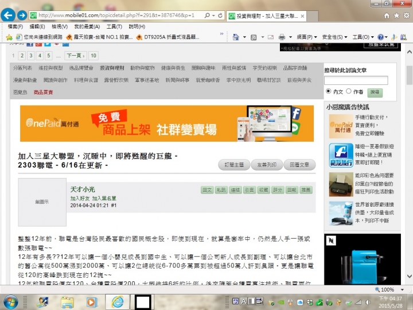413x310 pixels.
Task: Click the OnePaid orange banner ad
Action: 167,123
